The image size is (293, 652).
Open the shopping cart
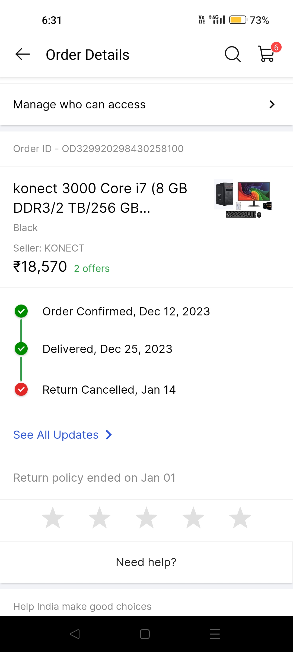coord(267,54)
